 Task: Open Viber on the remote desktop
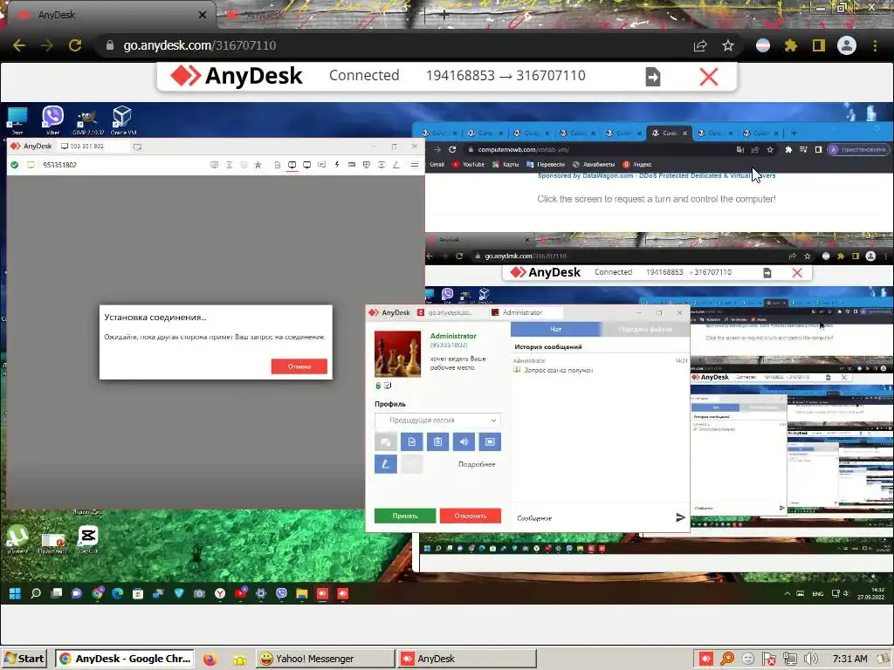52,120
